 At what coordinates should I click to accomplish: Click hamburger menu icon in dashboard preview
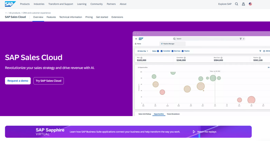click(x=136, y=39)
